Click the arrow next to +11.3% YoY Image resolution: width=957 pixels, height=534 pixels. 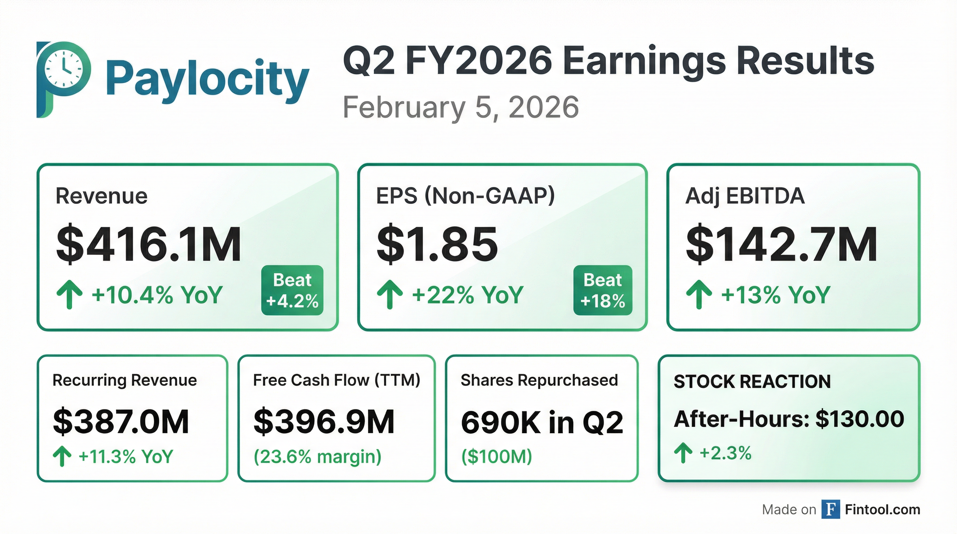(x=62, y=456)
